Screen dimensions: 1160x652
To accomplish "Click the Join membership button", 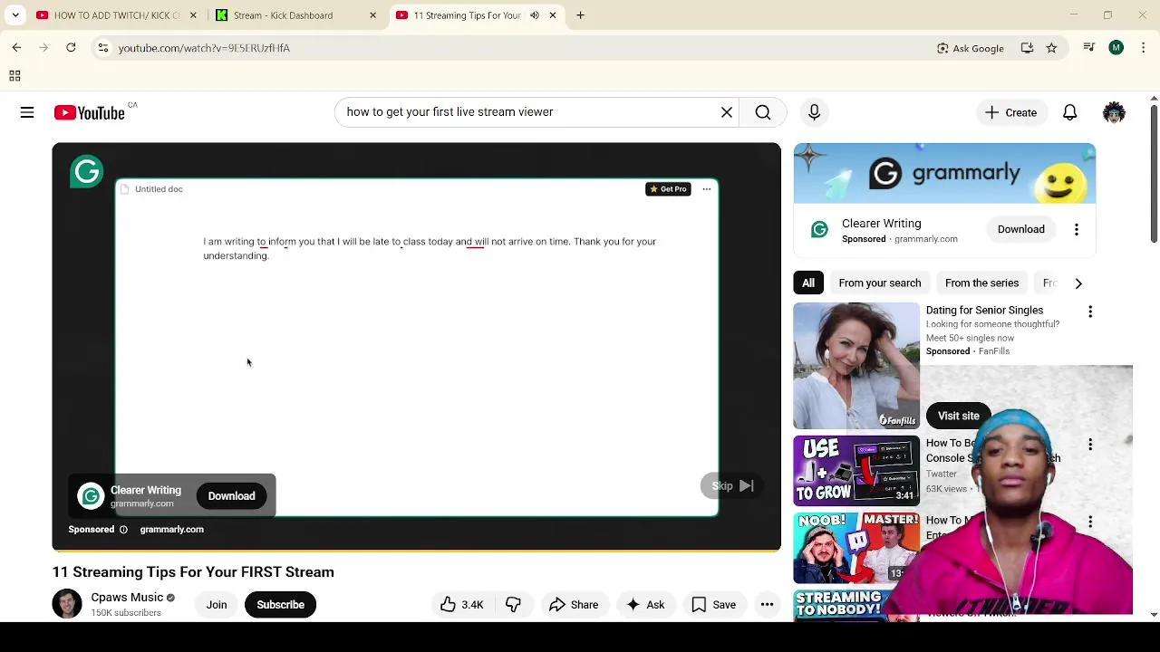I will pyautogui.click(x=216, y=605).
